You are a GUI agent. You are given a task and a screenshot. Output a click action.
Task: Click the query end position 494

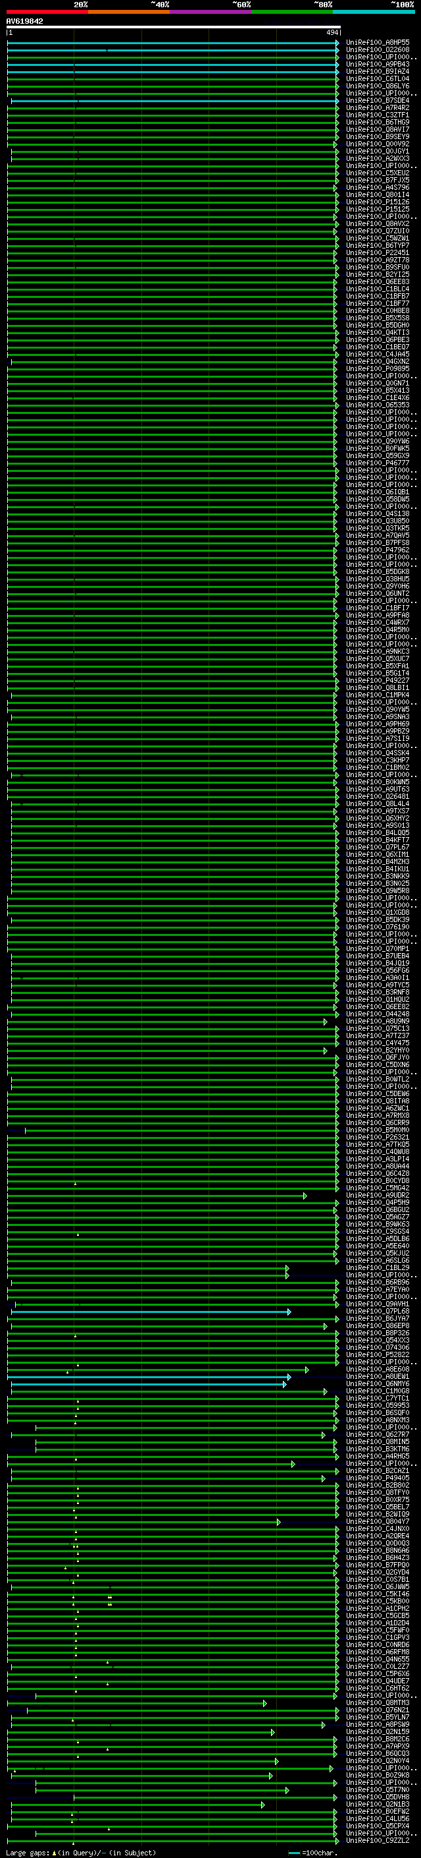click(332, 32)
